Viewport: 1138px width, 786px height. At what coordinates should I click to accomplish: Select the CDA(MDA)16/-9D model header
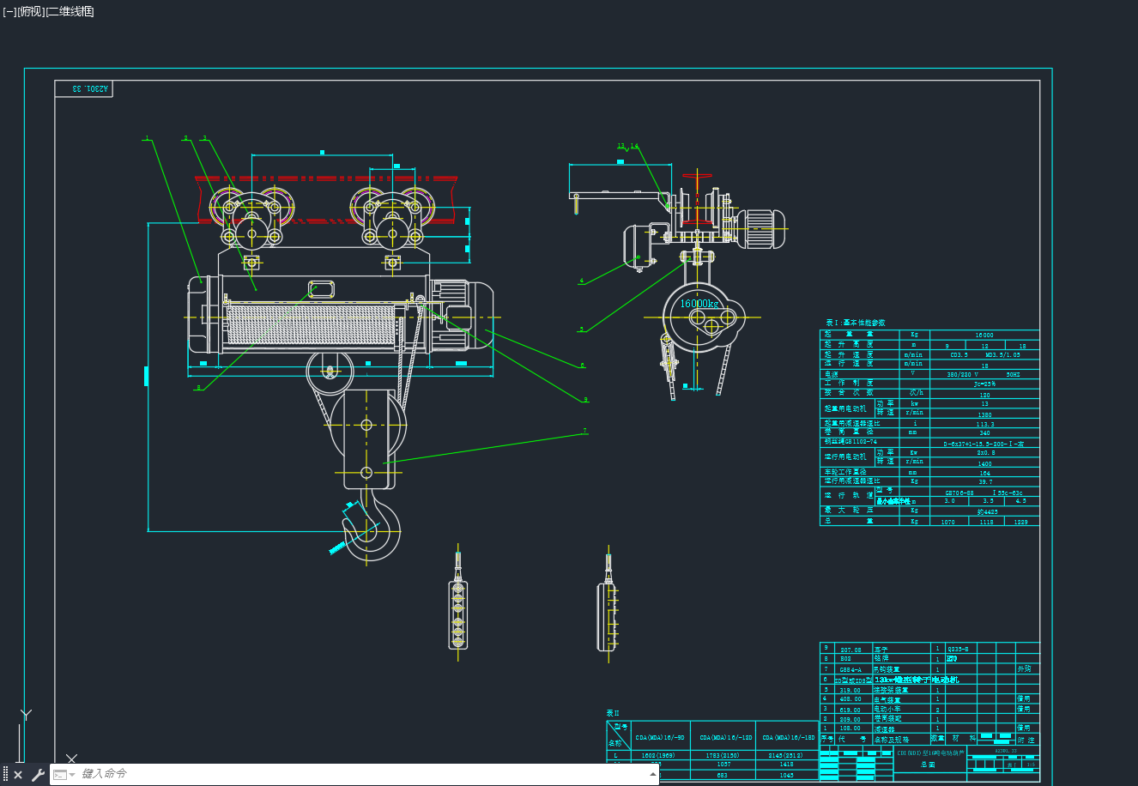tap(660, 737)
